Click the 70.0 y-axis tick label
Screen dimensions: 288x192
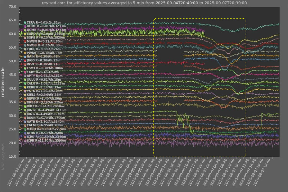13,7
